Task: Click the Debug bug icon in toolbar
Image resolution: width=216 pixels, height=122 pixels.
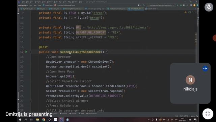Action: tap(181, 5)
